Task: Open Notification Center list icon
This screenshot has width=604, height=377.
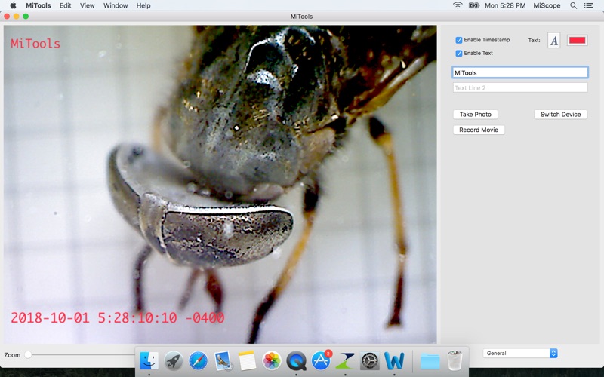Action: [588, 5]
